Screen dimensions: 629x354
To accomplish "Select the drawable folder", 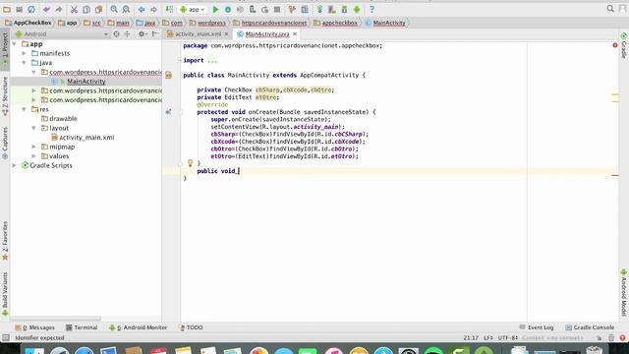I will point(63,118).
